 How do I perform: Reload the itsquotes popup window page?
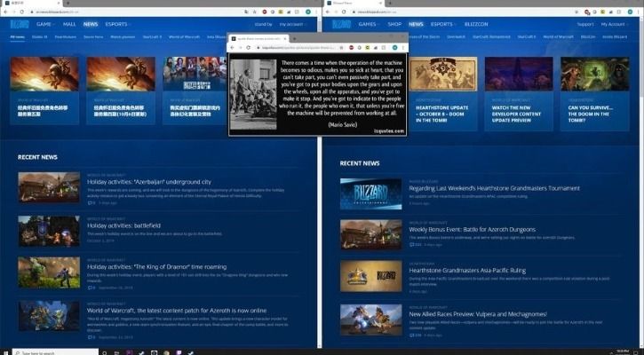(x=248, y=48)
